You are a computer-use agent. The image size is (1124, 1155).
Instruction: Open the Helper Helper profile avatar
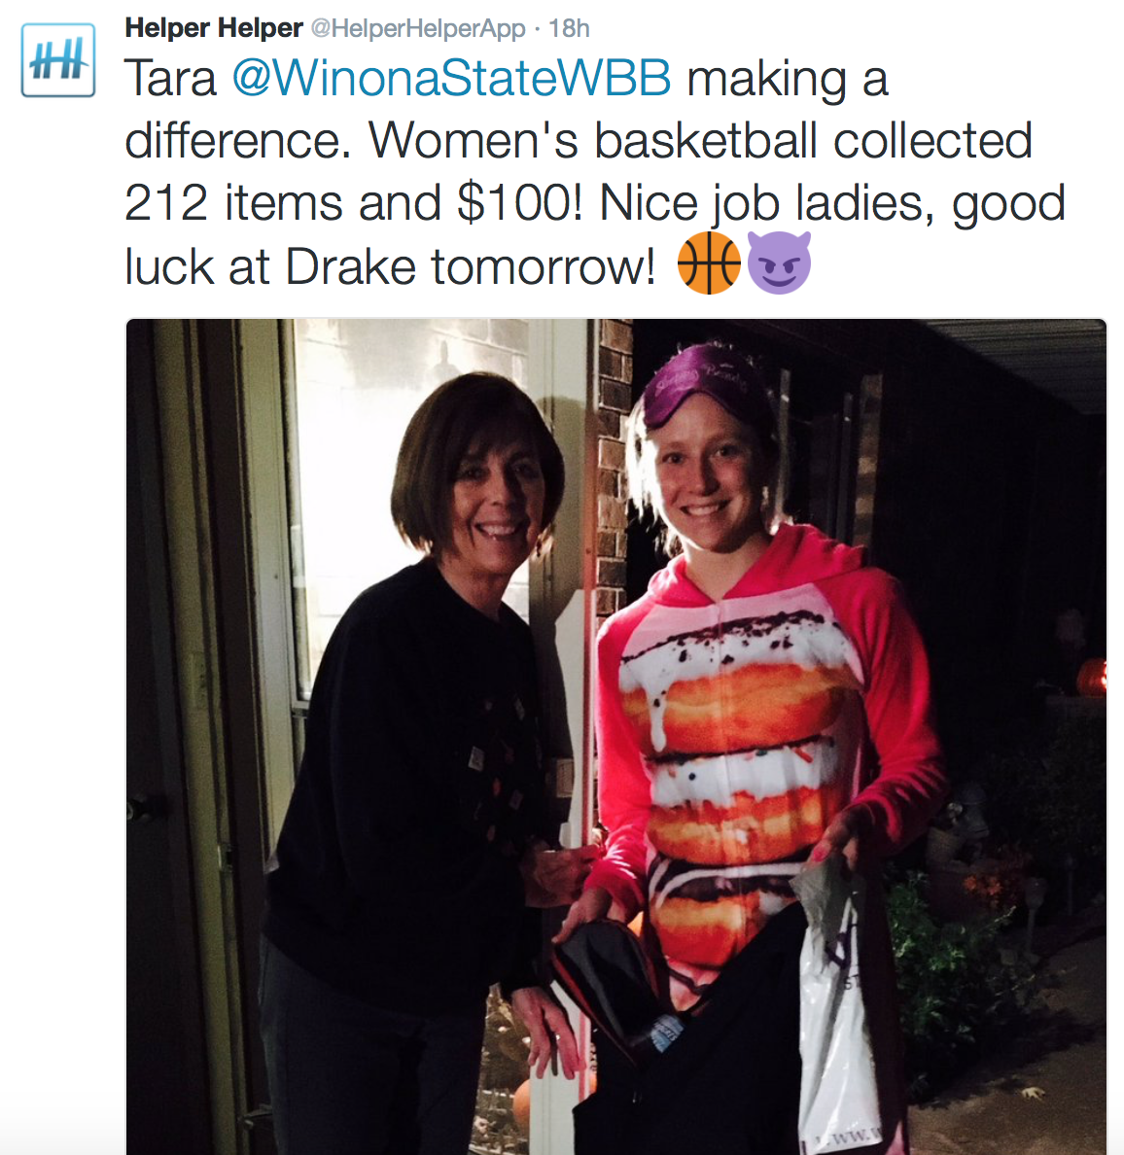(58, 60)
